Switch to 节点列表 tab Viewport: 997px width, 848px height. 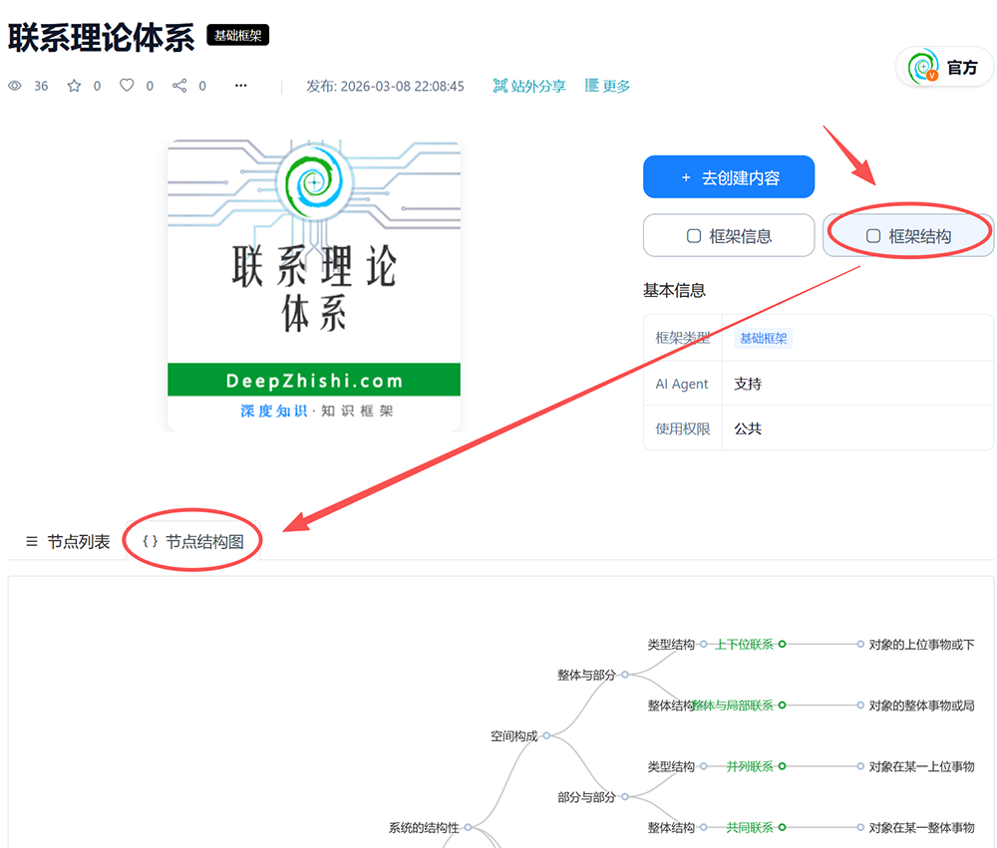(x=68, y=542)
